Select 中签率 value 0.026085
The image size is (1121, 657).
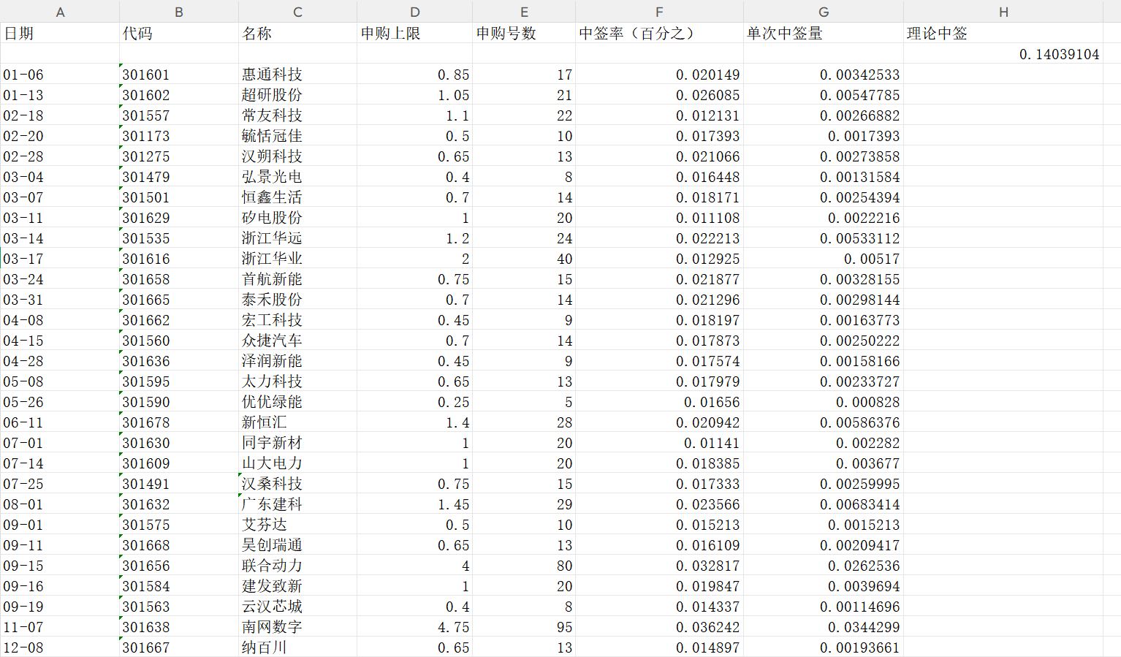(659, 94)
